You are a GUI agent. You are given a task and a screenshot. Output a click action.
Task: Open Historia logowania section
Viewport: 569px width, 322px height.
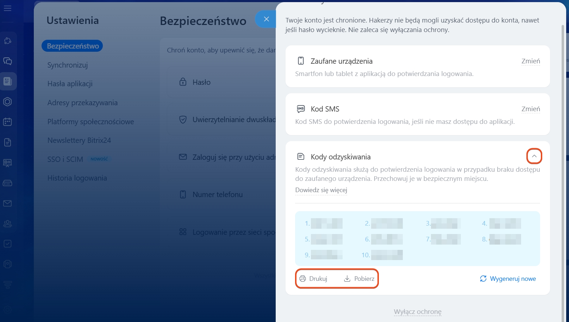click(77, 178)
